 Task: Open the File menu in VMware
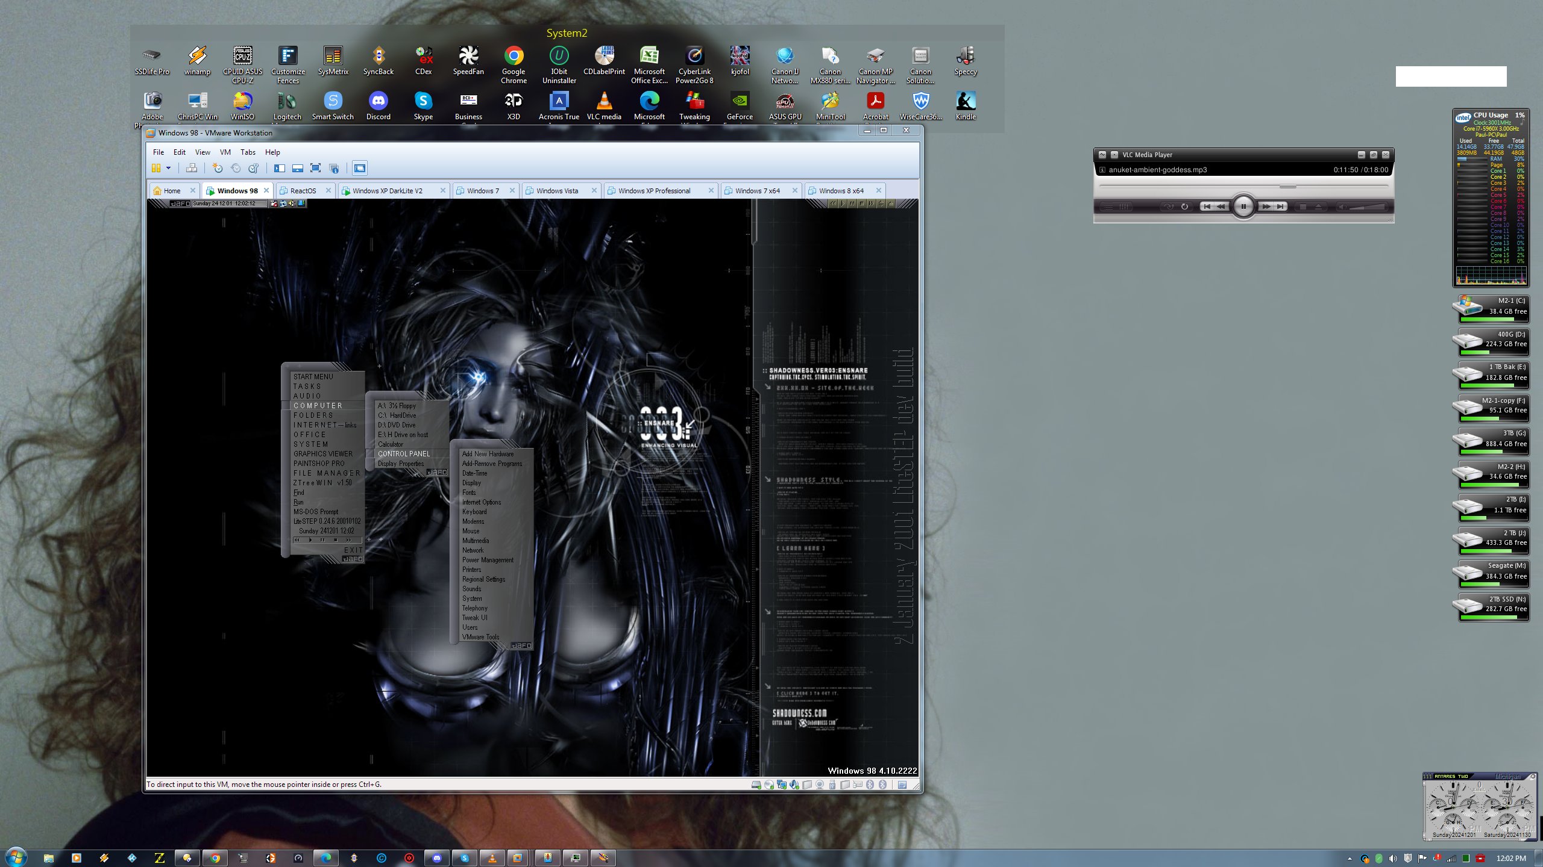[x=159, y=152]
